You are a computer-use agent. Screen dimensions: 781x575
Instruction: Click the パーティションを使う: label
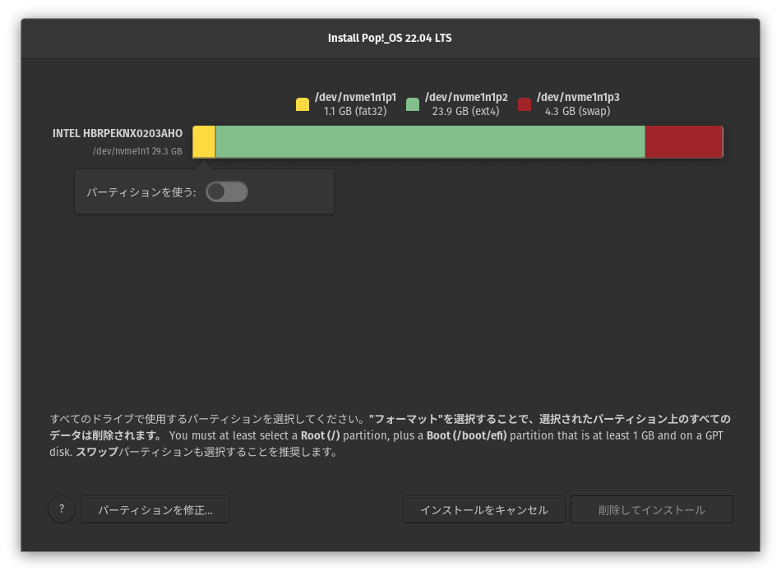pyautogui.click(x=141, y=192)
